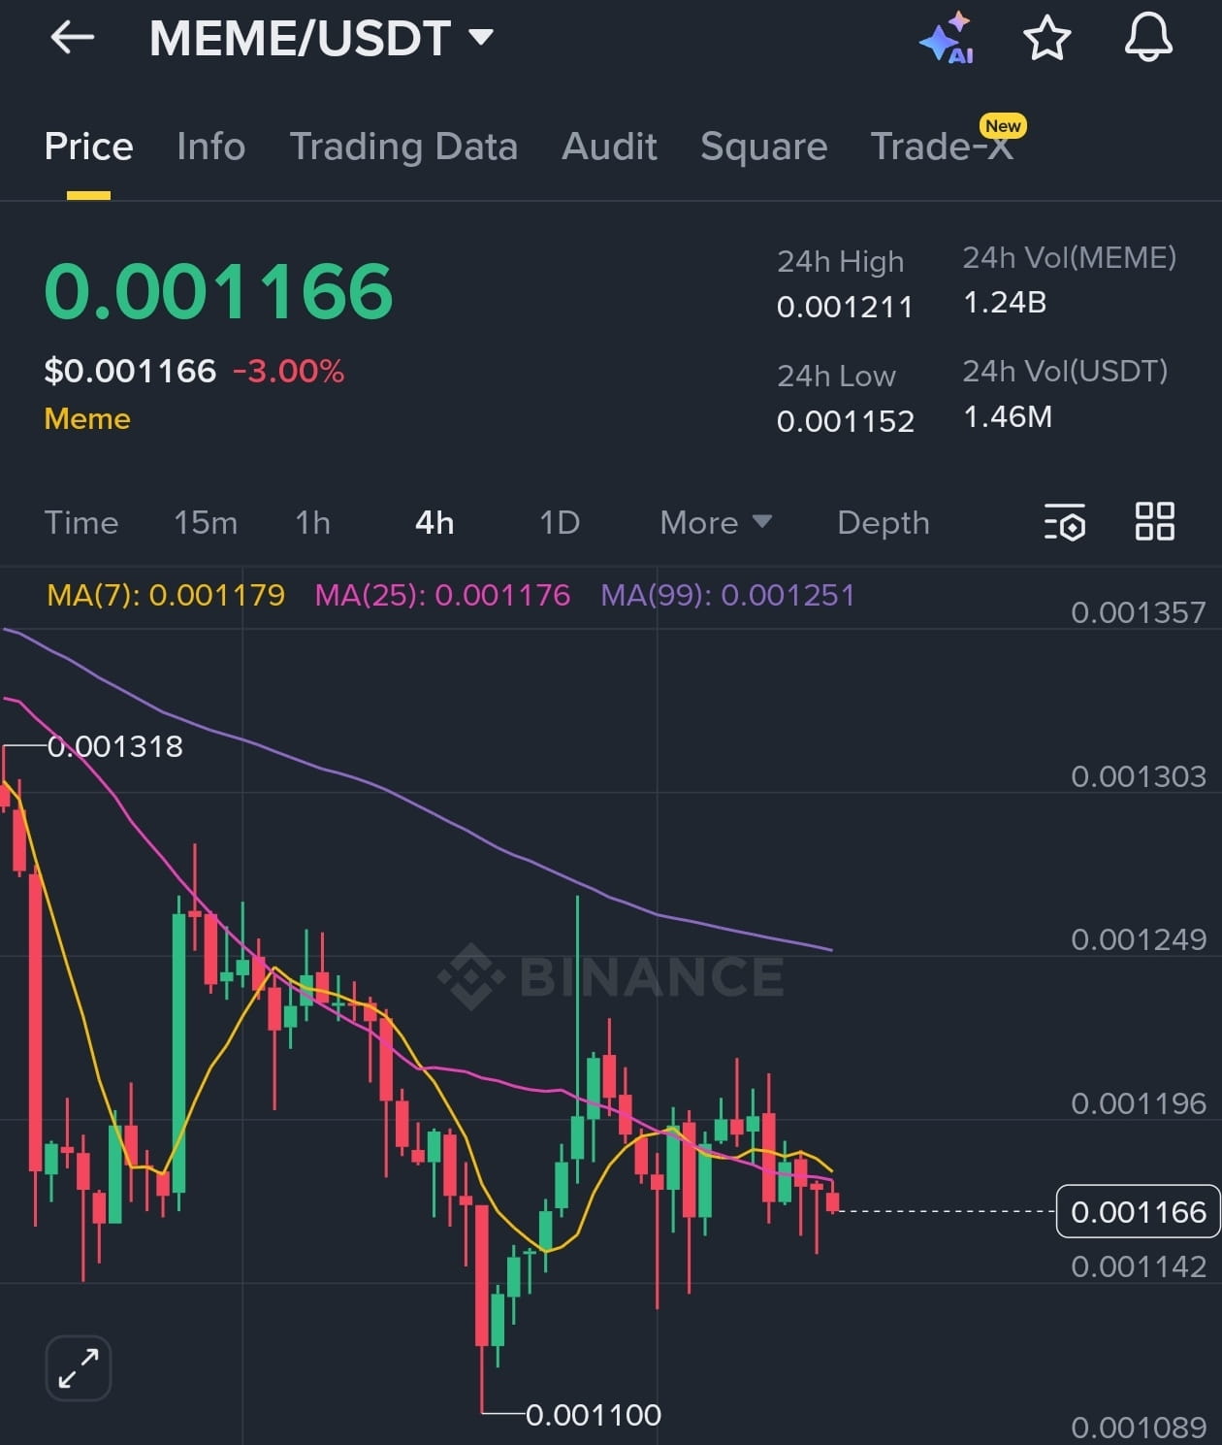Switch to the Info tab
1222x1445 pixels.
pos(211,147)
